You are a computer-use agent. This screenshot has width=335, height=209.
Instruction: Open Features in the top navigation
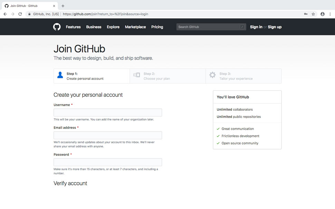pyautogui.click(x=73, y=27)
